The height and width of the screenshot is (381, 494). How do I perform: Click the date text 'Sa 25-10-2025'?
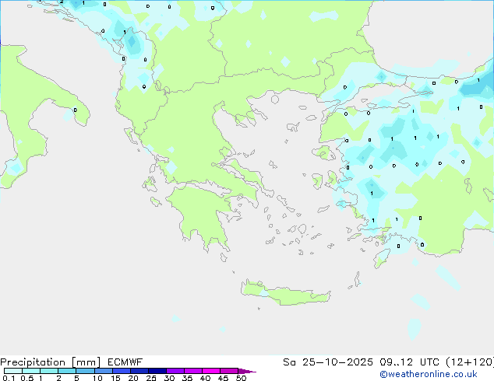pos(328,362)
